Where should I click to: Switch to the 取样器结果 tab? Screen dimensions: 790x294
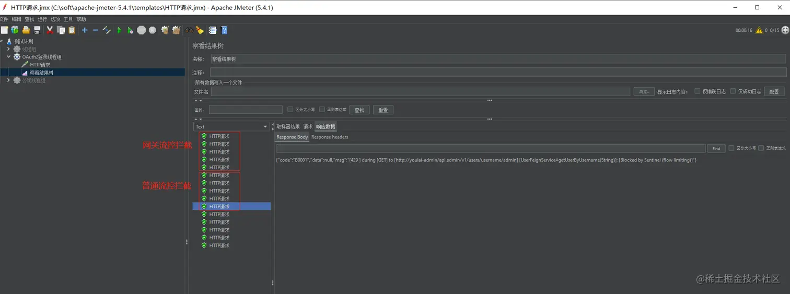coord(288,126)
